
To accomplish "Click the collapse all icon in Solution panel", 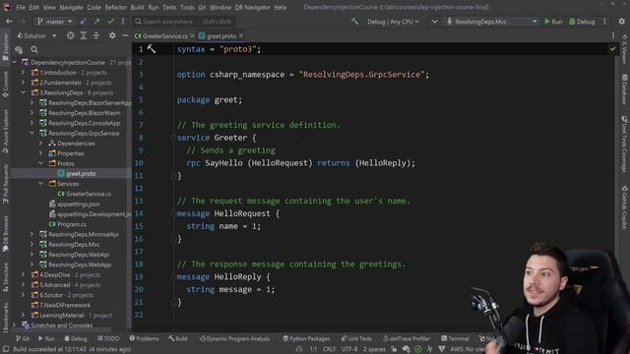I will point(96,35).
